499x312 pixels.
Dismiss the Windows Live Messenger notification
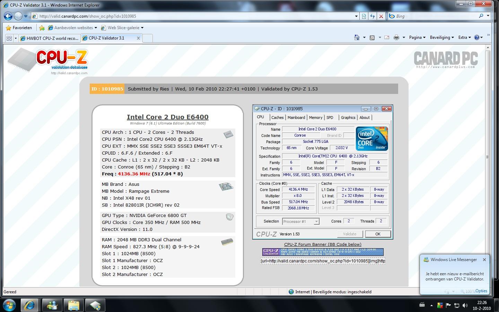tap(484, 260)
